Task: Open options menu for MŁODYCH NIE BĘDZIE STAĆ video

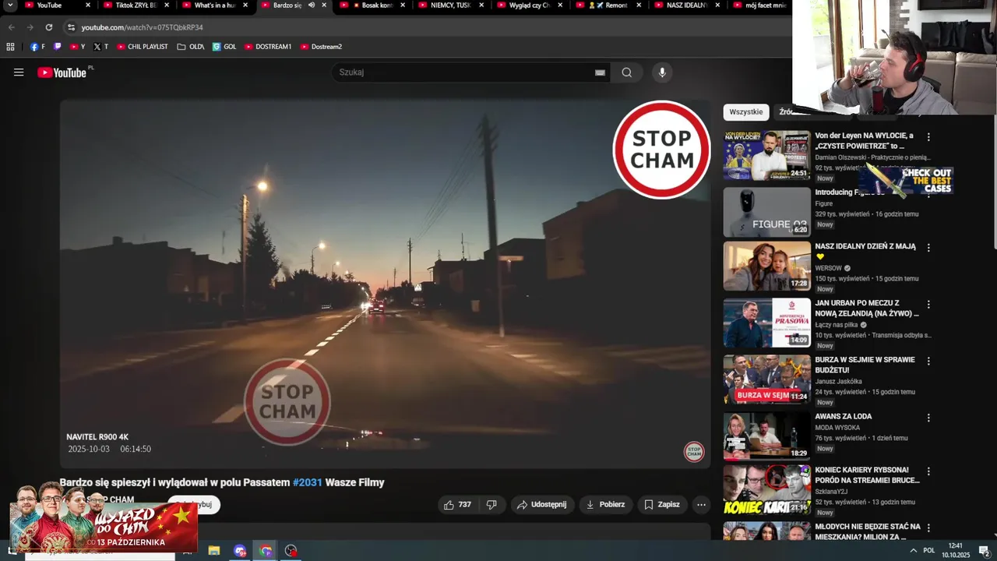Action: point(928,528)
